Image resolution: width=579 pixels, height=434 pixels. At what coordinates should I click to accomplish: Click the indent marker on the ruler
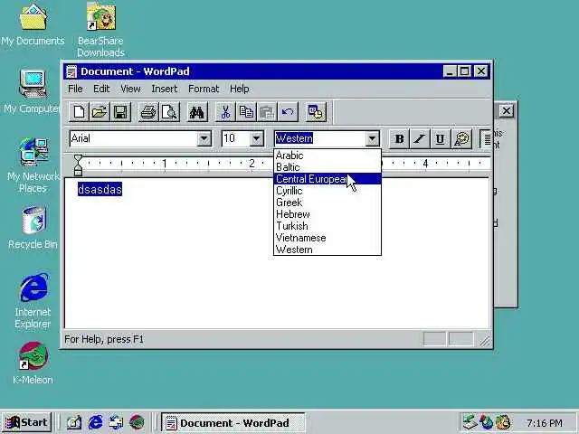78,165
